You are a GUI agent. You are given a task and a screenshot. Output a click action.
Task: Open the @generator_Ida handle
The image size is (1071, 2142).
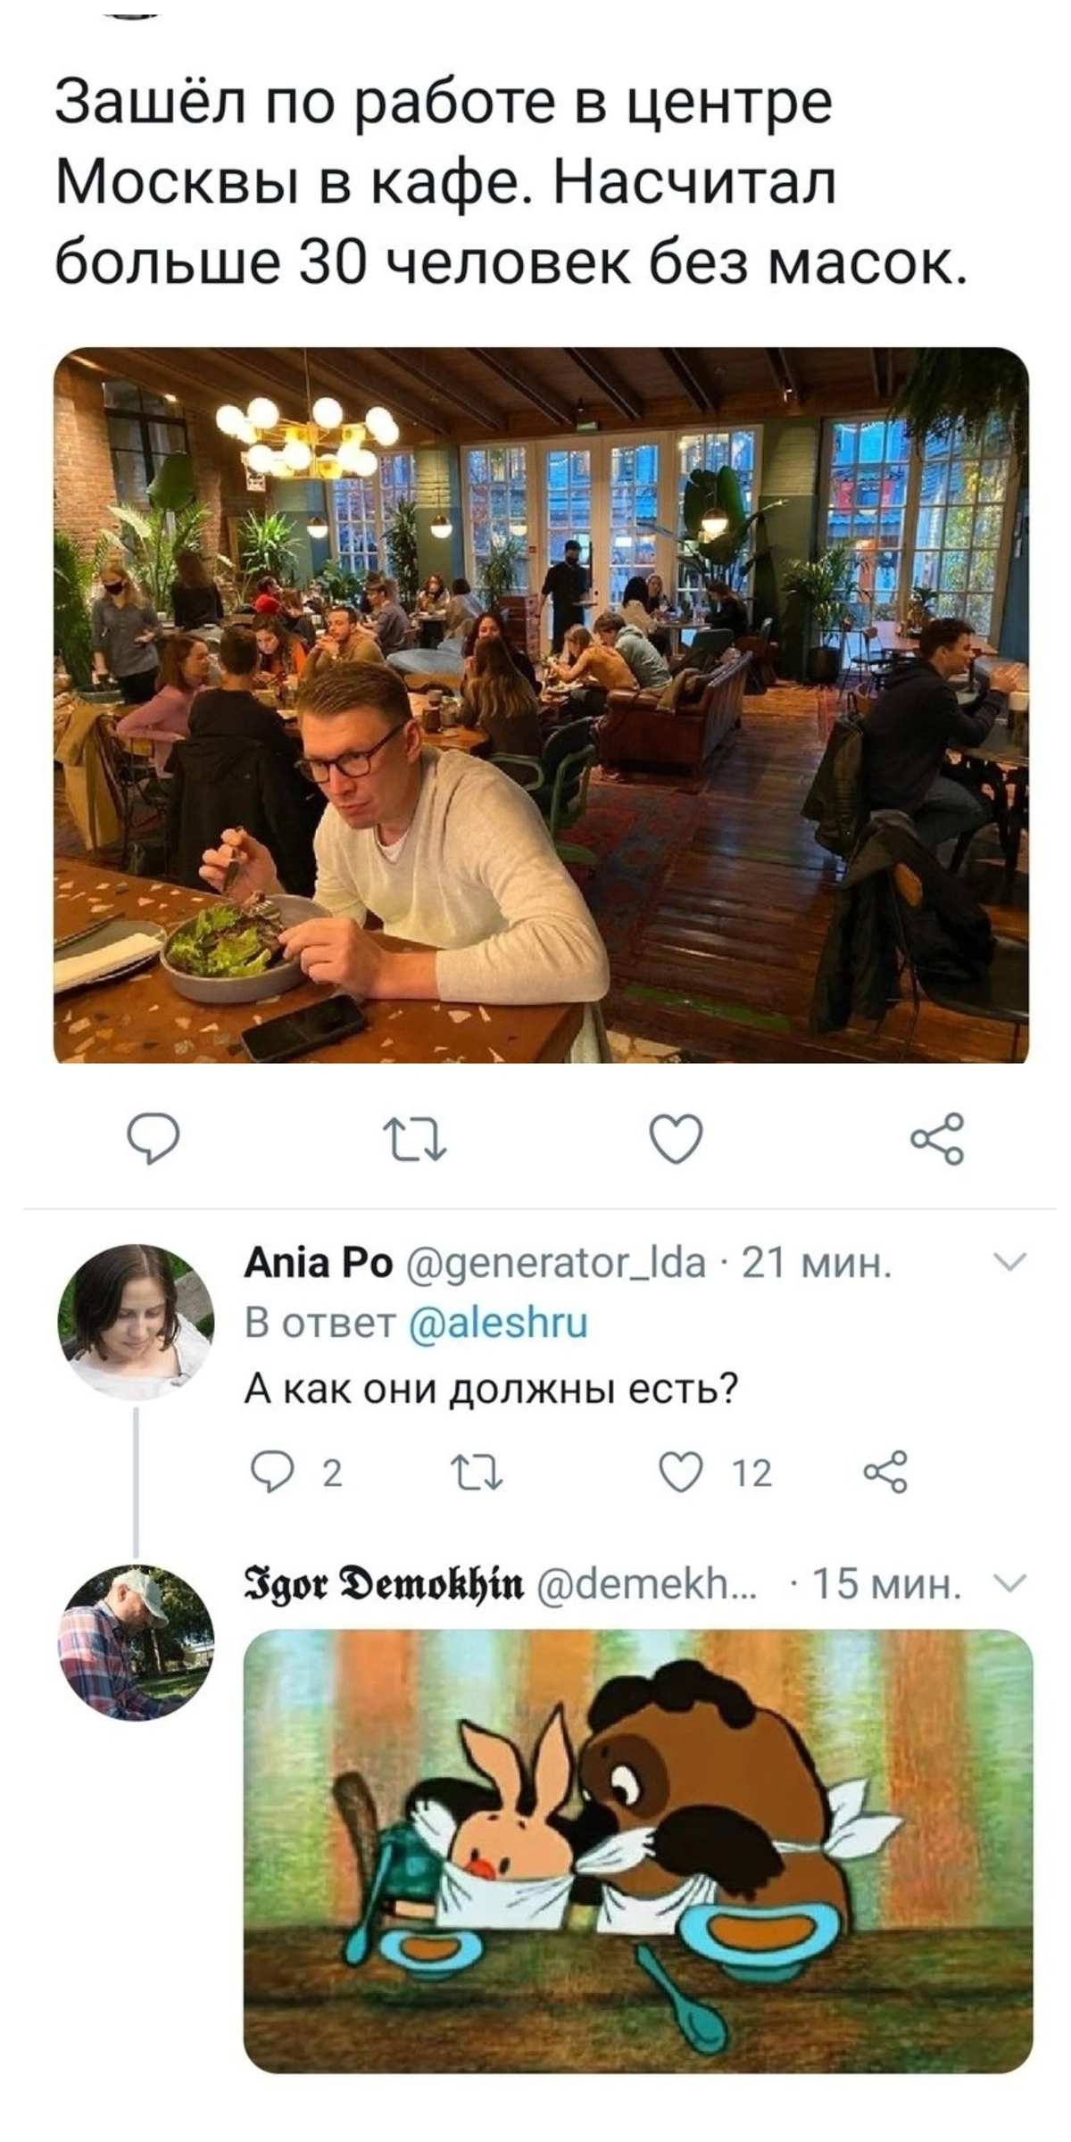554,1265
